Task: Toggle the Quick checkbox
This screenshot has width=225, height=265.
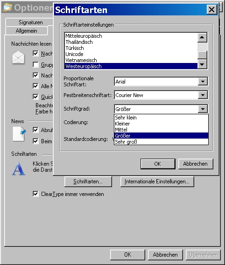Action: [x=35, y=97]
